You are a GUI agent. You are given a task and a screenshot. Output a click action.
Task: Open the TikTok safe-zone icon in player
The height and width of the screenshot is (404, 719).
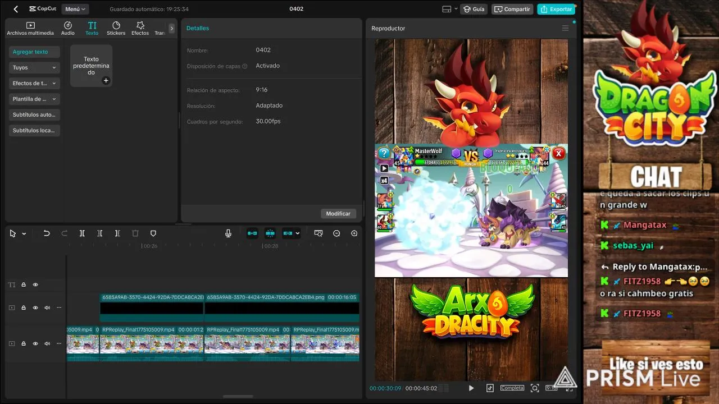[490, 388]
